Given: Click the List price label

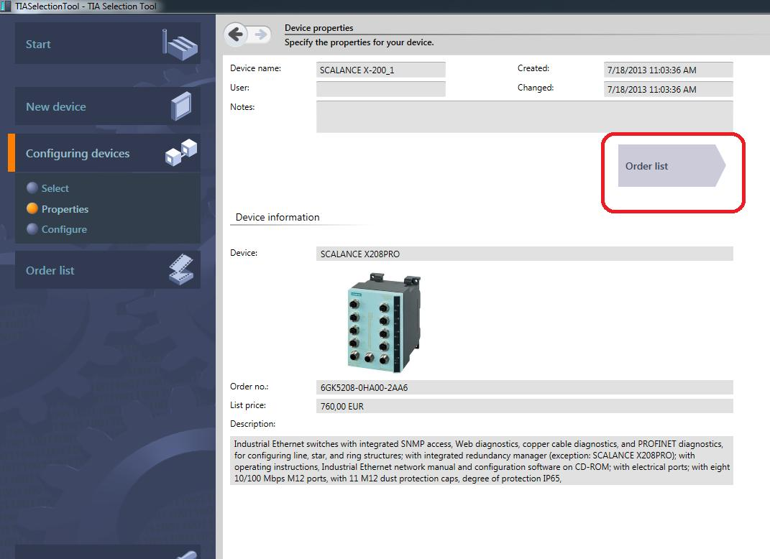Looking at the screenshot, I should (248, 405).
